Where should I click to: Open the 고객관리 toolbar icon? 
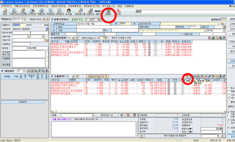32,12
